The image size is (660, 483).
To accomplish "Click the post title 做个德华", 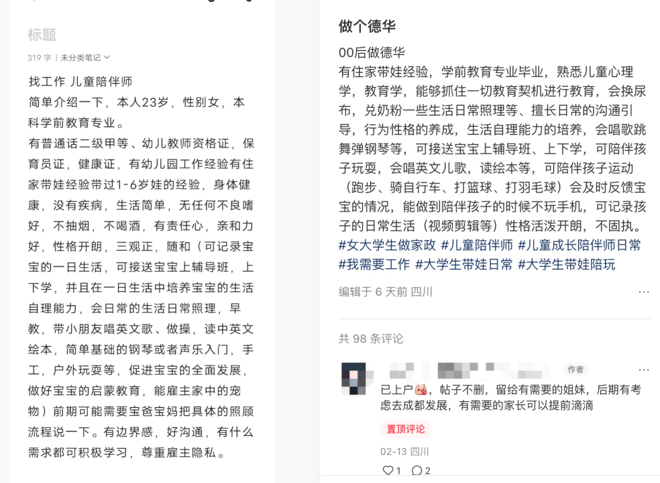I will 367,26.
